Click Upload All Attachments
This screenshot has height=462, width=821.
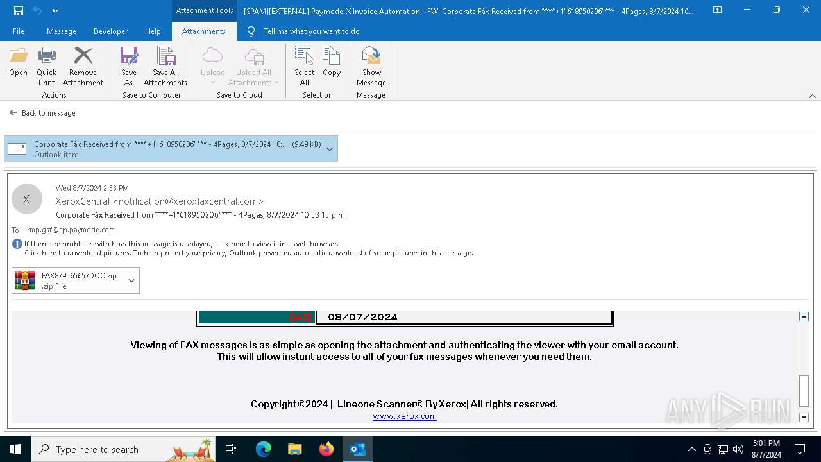click(x=253, y=66)
